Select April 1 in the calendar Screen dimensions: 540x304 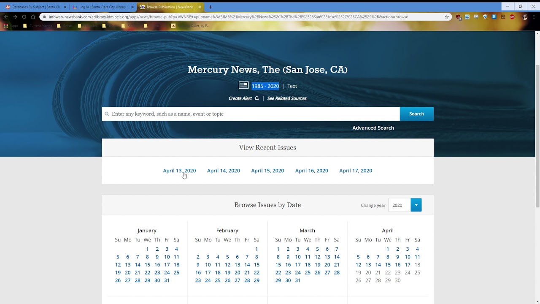[x=388, y=249]
